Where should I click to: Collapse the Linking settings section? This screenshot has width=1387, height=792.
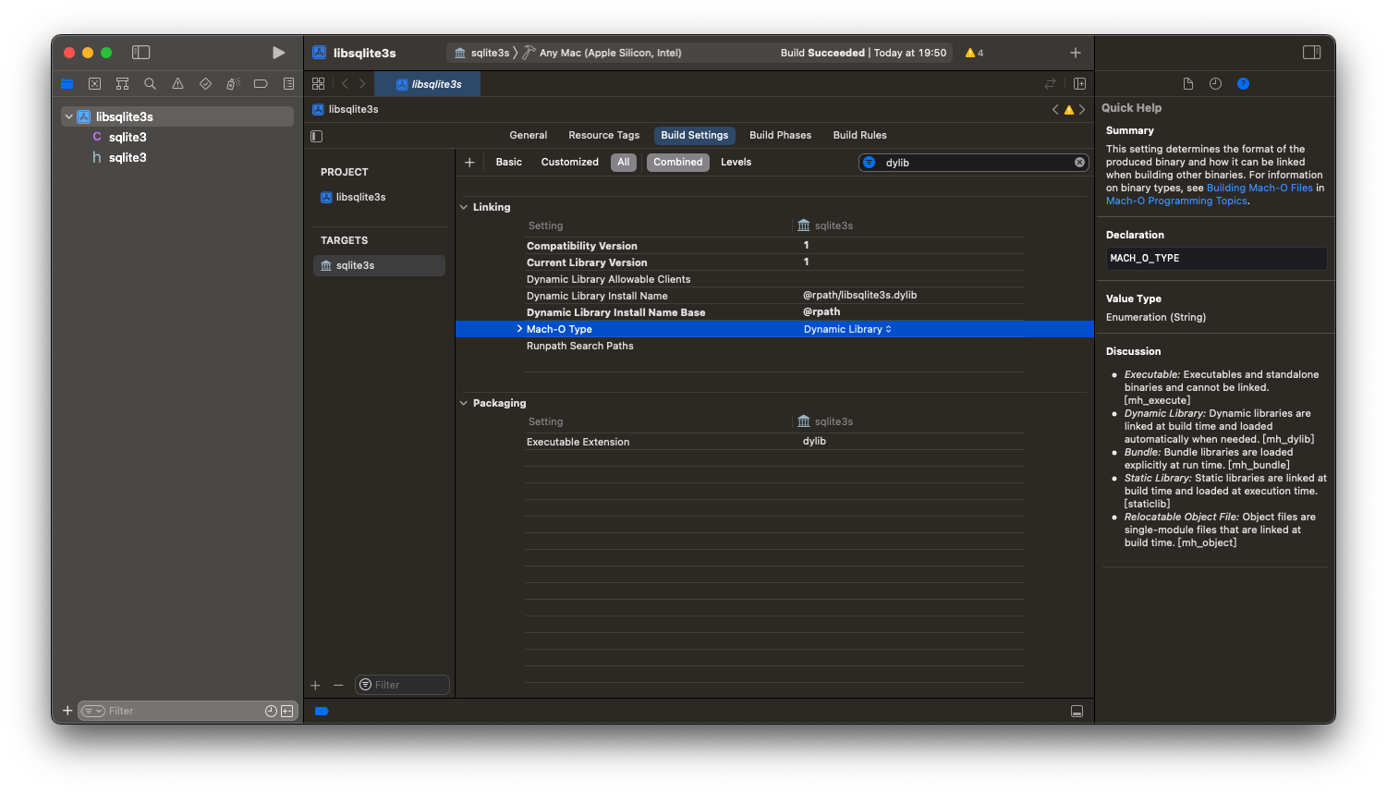(x=464, y=207)
